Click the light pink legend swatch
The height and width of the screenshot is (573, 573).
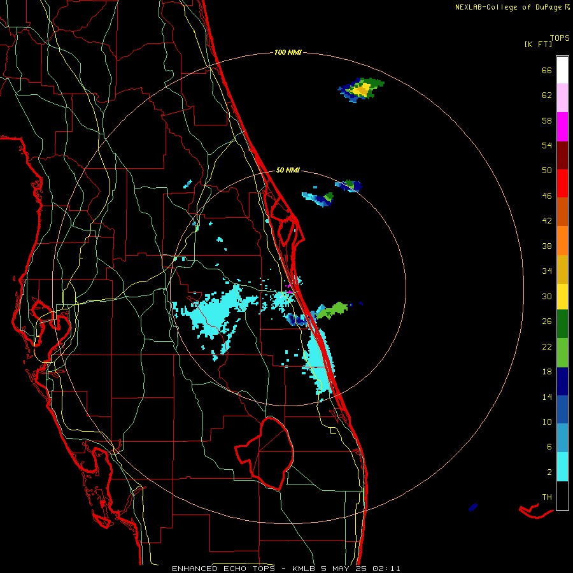[562, 97]
